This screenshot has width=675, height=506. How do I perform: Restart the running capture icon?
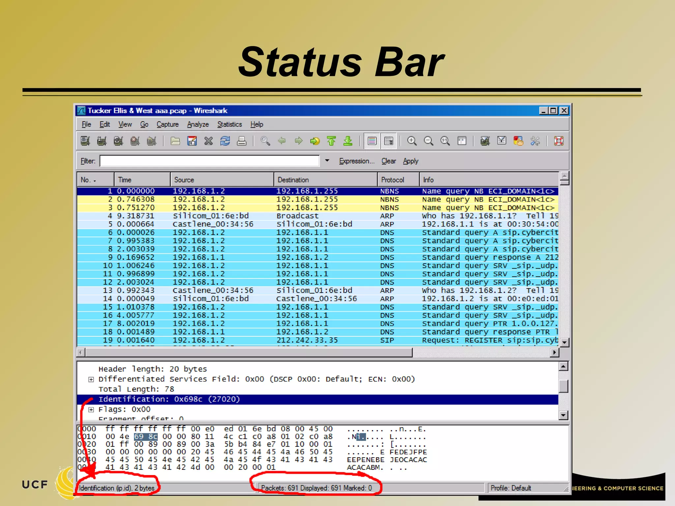click(x=151, y=141)
